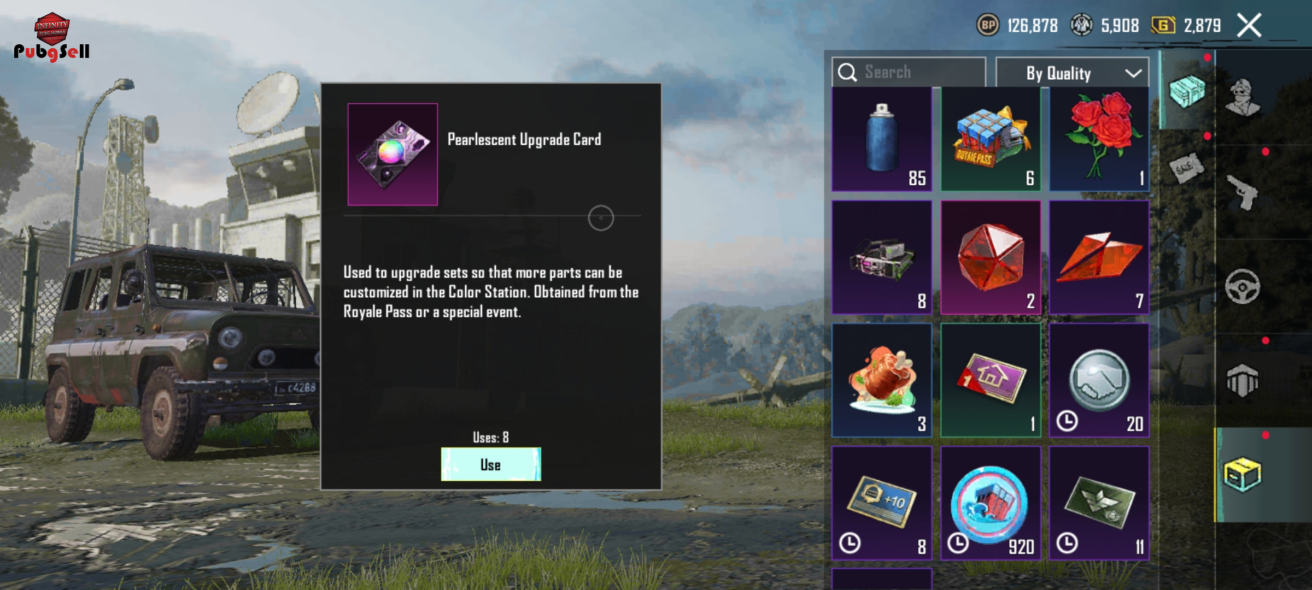Select the red paper plane item

point(1099,257)
